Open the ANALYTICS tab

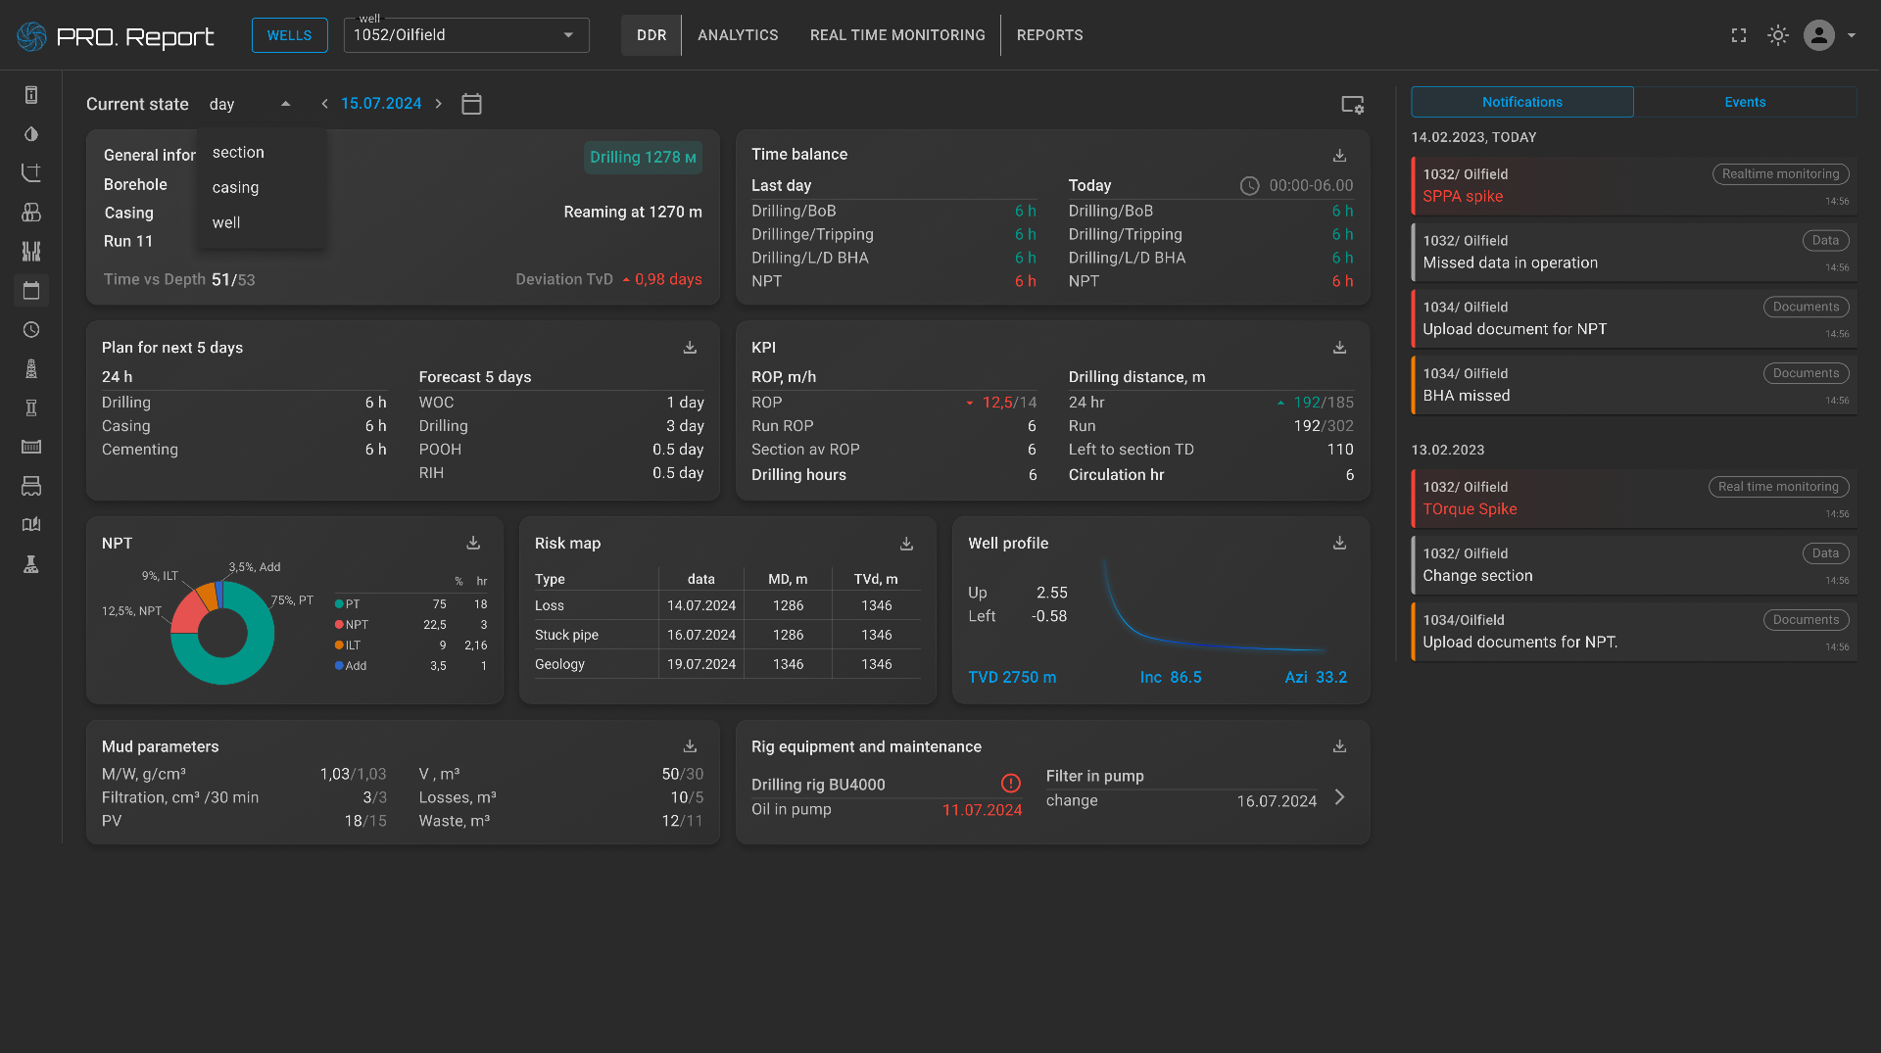click(x=738, y=35)
